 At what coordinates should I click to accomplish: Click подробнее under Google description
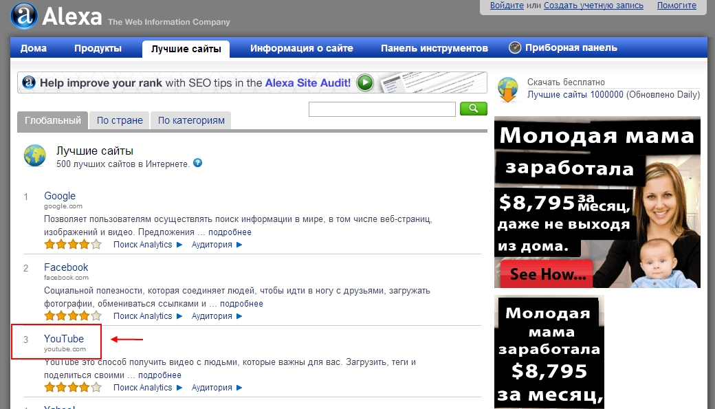(x=230, y=232)
